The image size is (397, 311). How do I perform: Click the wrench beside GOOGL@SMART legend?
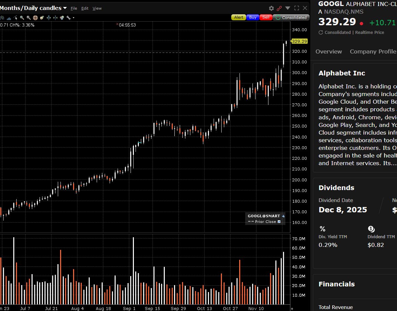tap(283, 216)
